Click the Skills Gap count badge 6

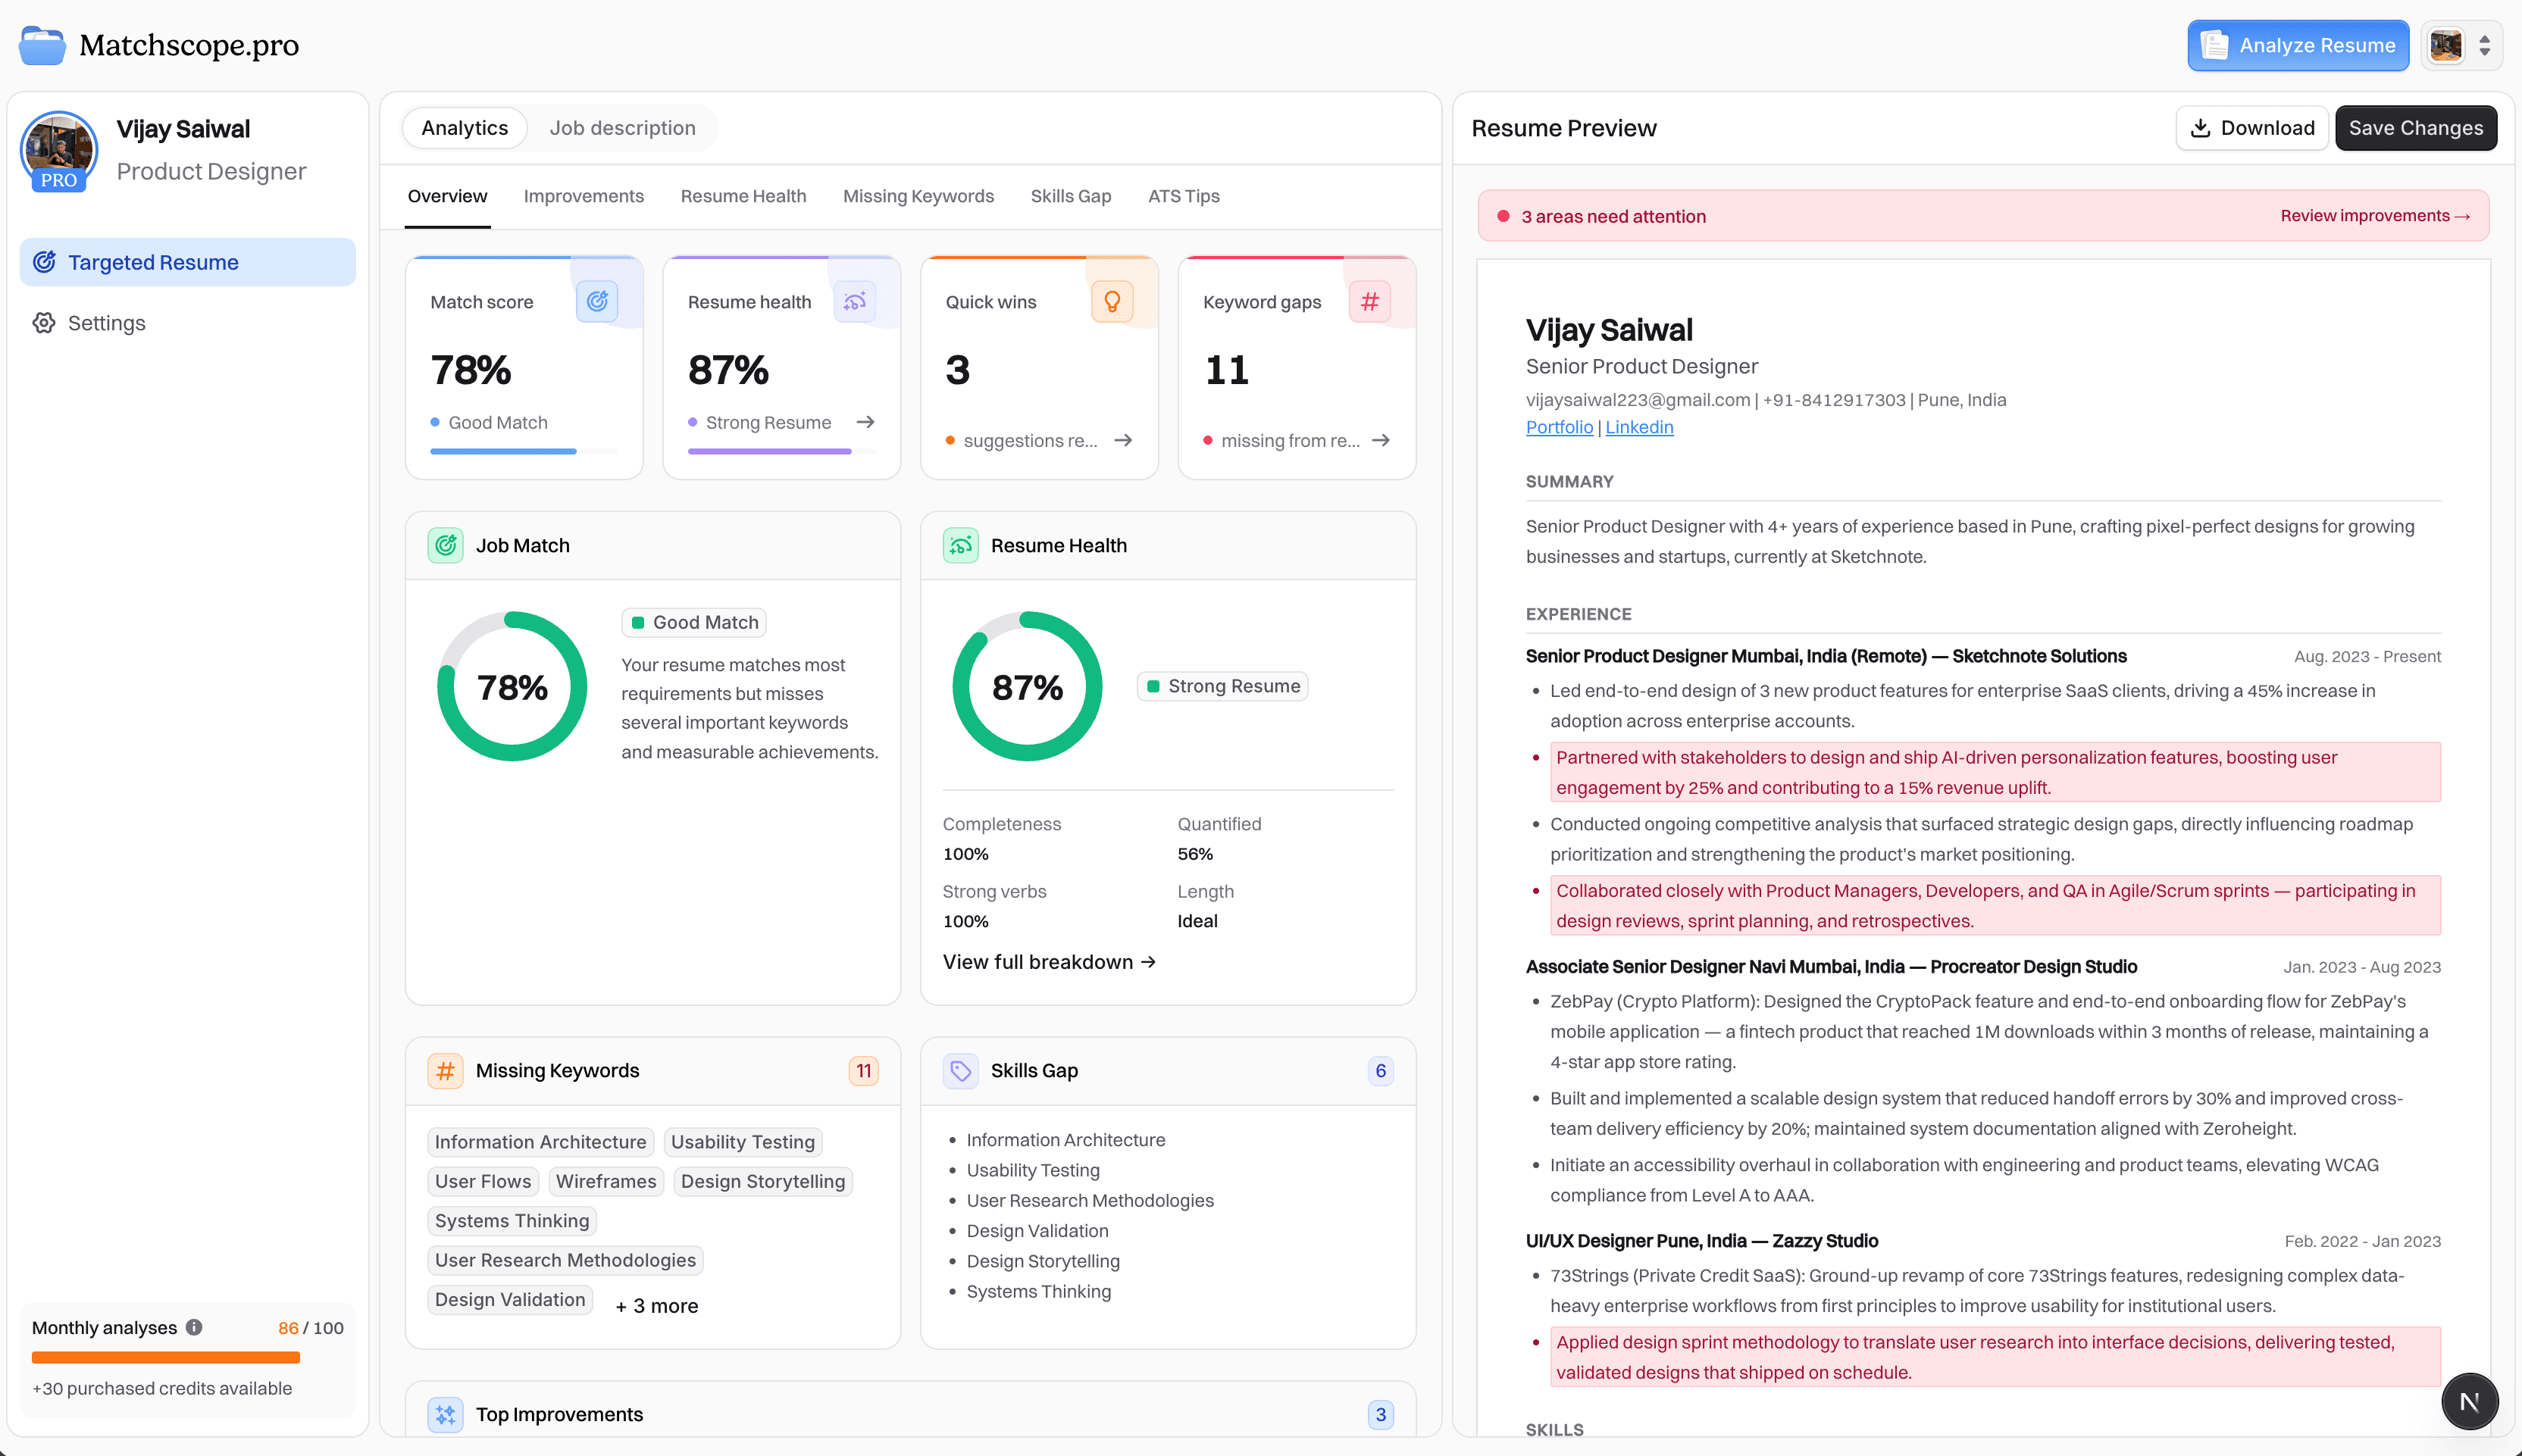[x=1381, y=1070]
